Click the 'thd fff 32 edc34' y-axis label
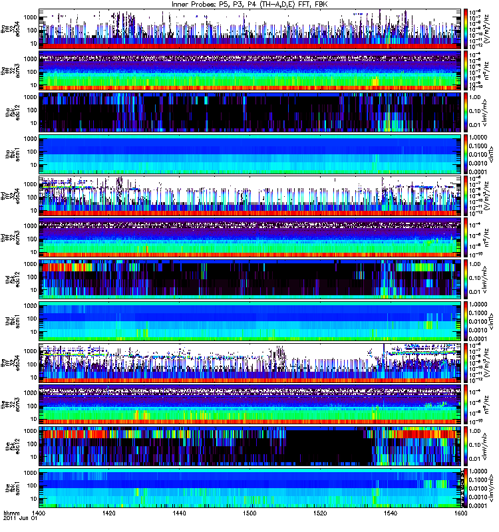Viewport: 499px width, 532px height. click(10, 196)
